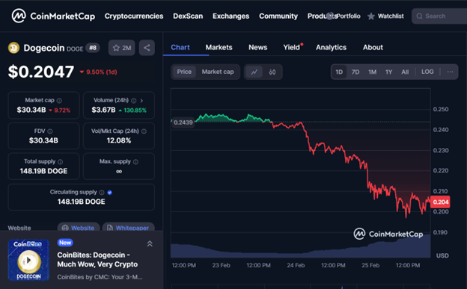467x289 pixels.
Task: Toggle chart to Price view
Action: [x=184, y=72]
